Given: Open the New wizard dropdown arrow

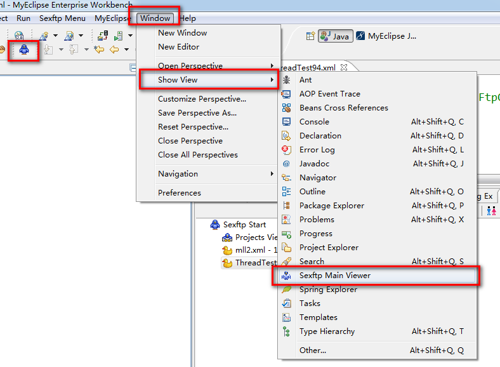Looking at the screenshot, I should [x=55, y=36].
